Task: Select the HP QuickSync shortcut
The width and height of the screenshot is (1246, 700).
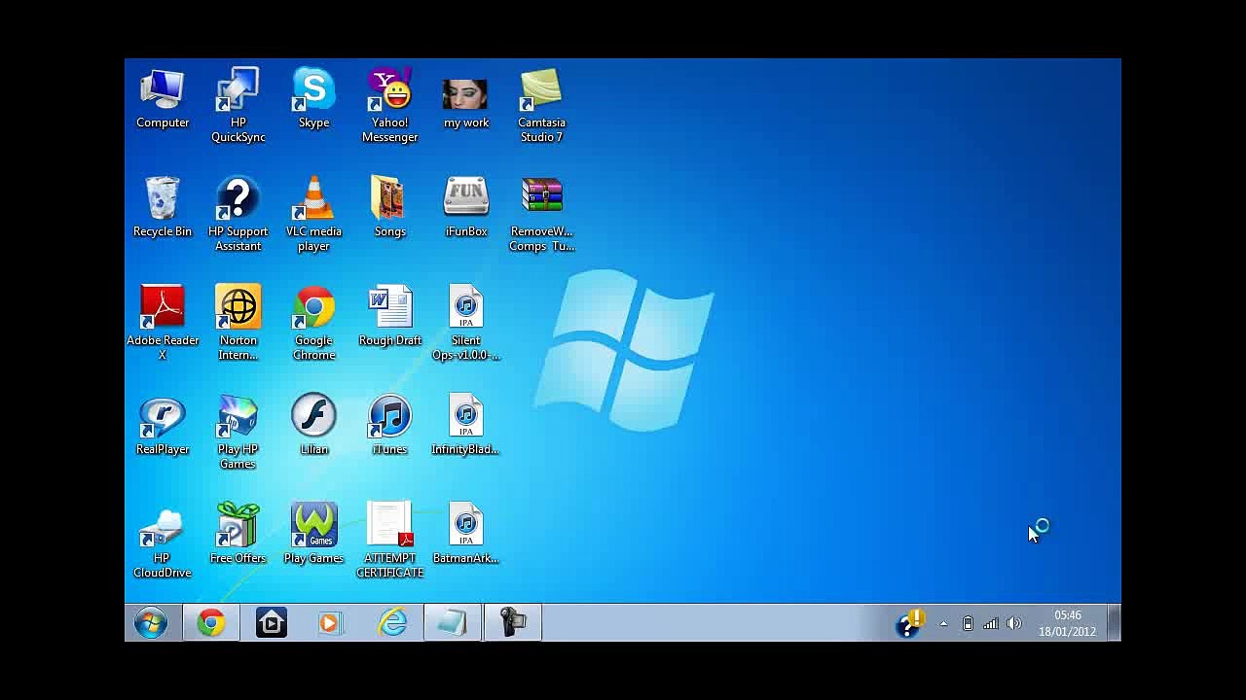Action: (238, 105)
